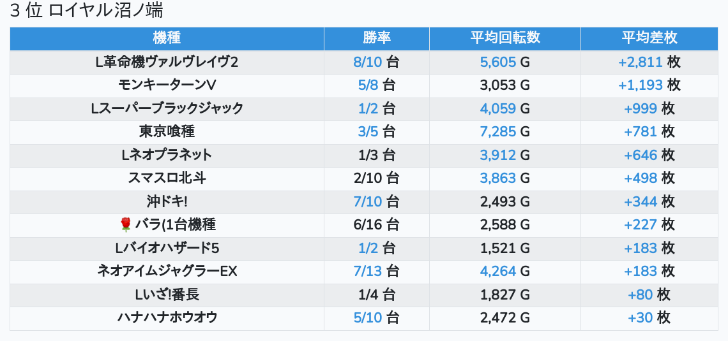The image size is (728, 341).
Task: Click the rose icon beside バラ
Action: tap(125, 224)
